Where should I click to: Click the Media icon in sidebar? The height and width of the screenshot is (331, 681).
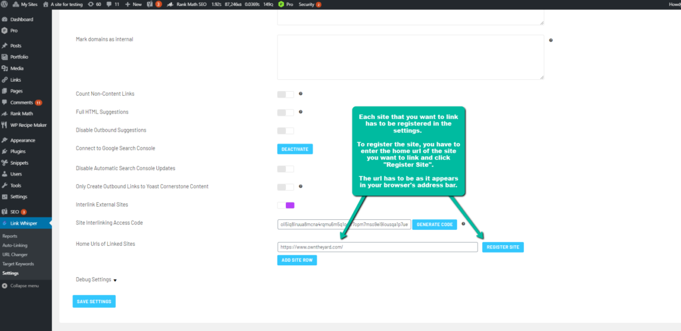pyautogui.click(x=5, y=68)
